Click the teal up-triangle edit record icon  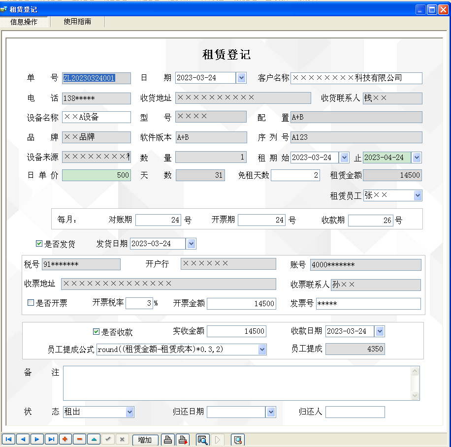(94, 439)
